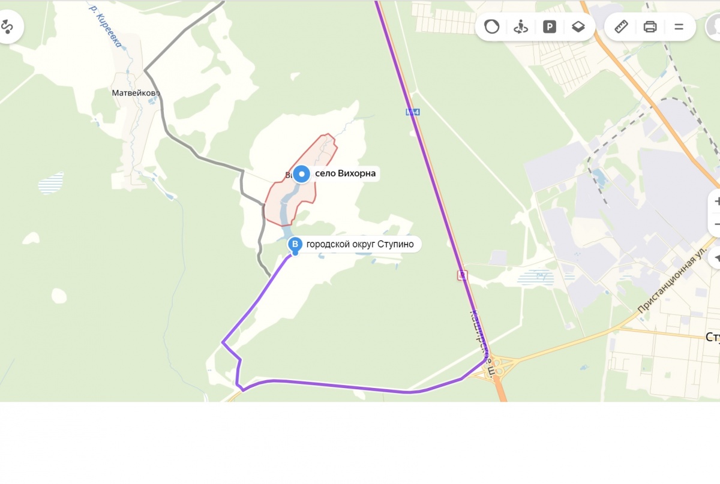Click the село Вихорна marker
The image size is (720, 484).
[x=302, y=175]
